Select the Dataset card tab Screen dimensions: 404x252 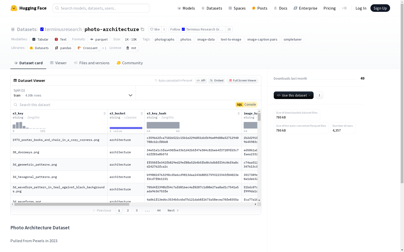28,63
